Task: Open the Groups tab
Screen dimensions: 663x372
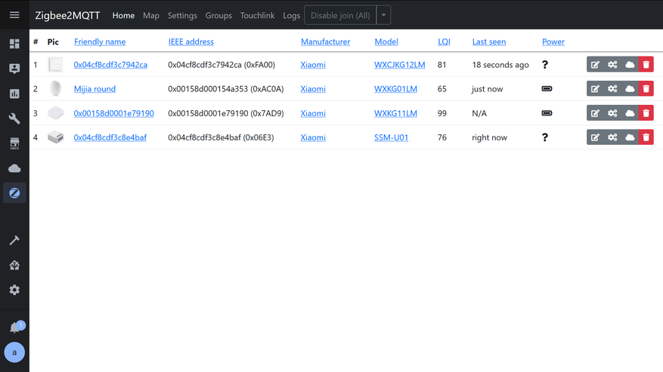Action: [218, 16]
